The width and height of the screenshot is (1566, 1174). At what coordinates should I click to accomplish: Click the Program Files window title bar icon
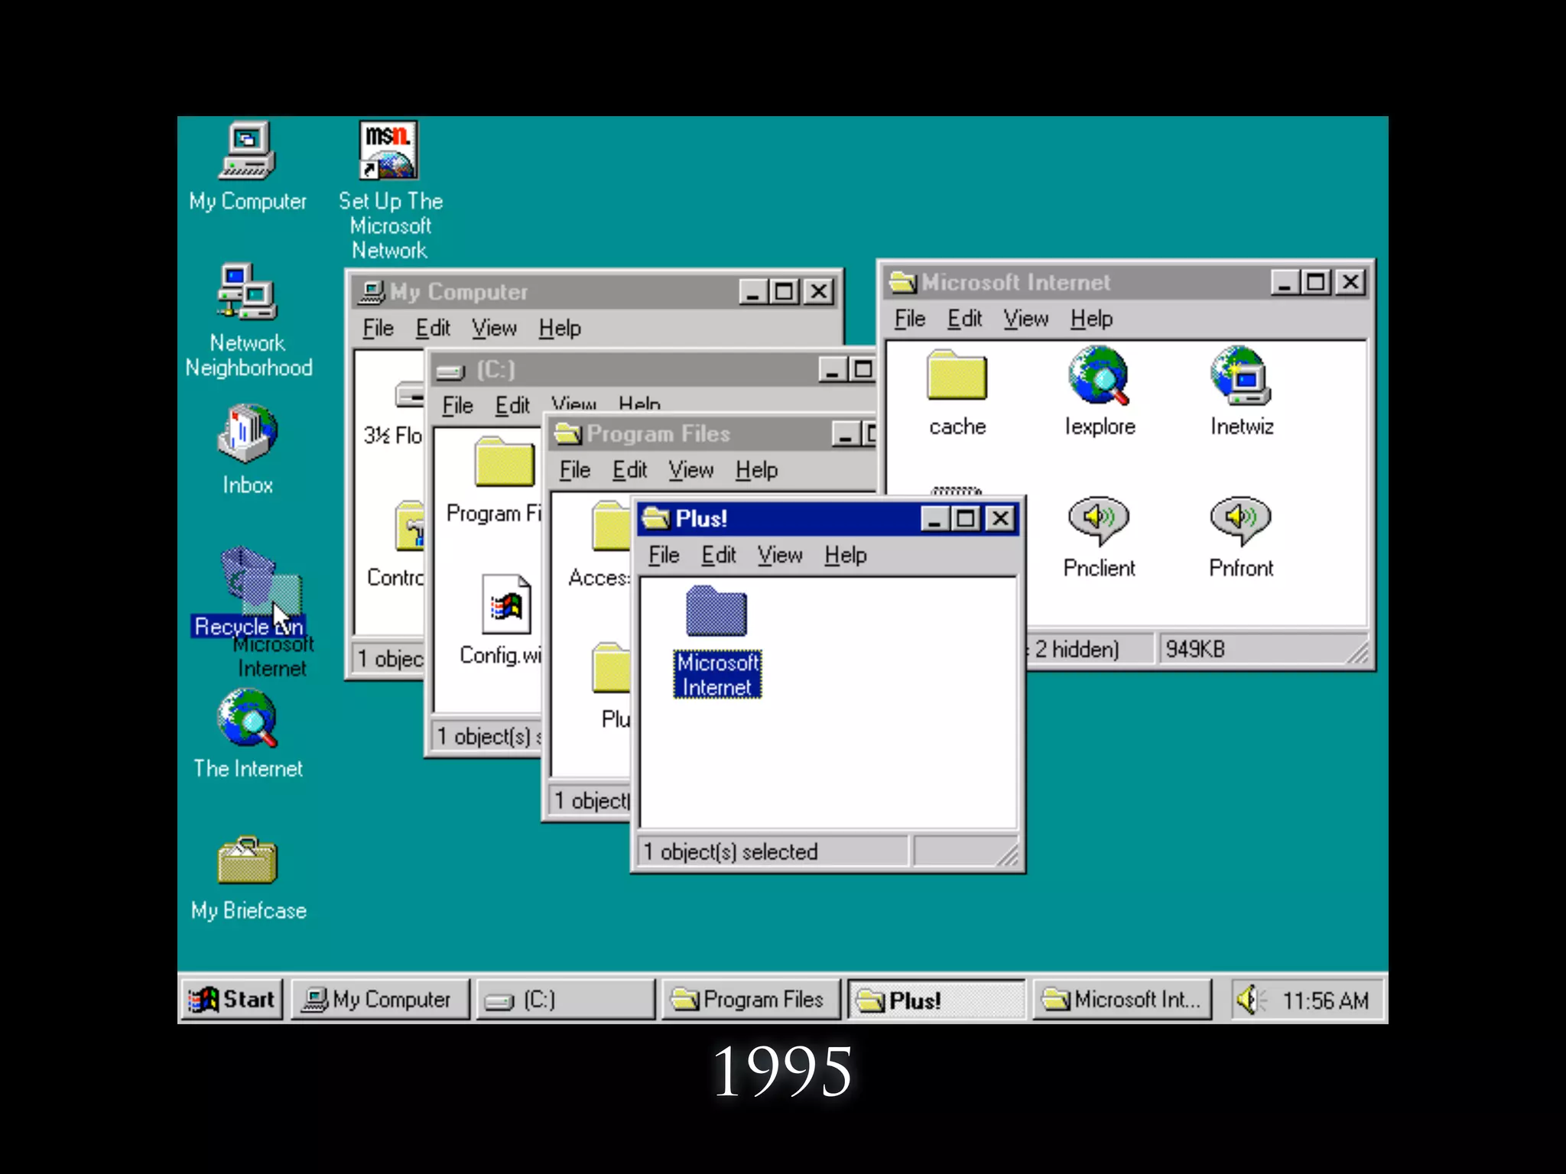[568, 433]
